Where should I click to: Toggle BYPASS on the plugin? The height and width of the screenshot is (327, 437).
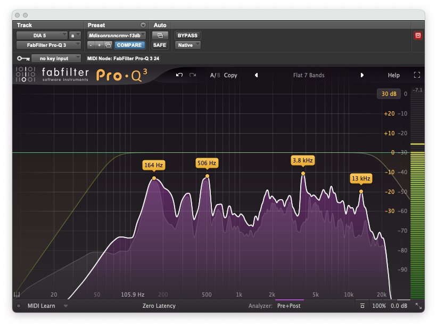[187, 35]
